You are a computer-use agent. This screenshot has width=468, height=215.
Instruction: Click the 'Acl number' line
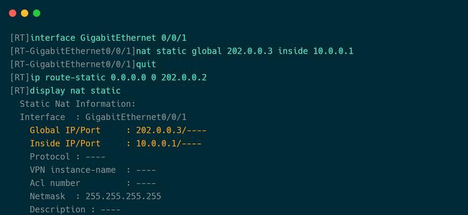[93, 183]
